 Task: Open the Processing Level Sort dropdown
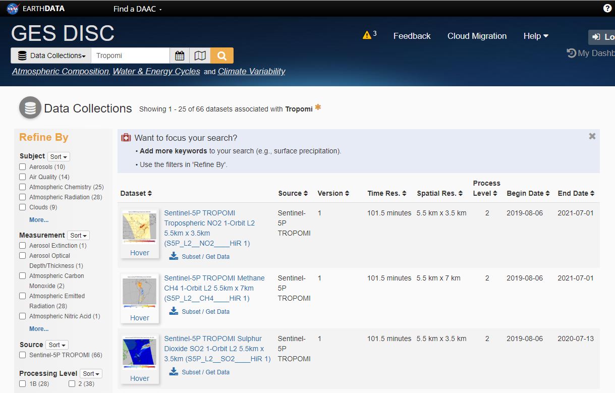tap(91, 373)
